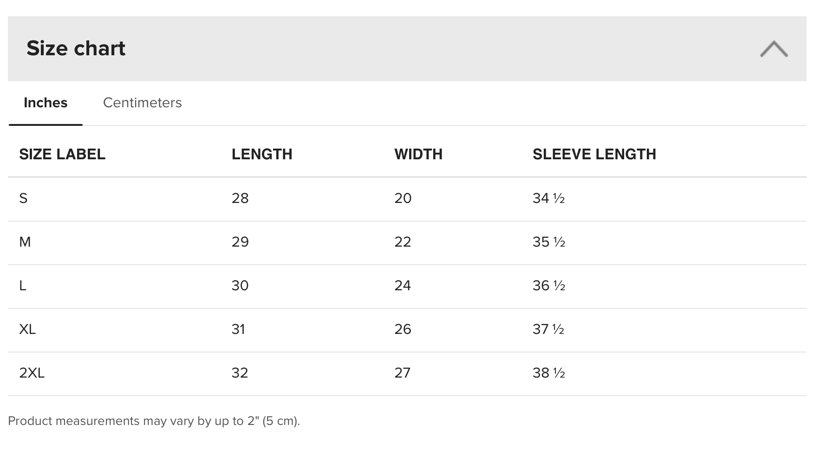Select the S size row label
821x457 pixels.
pos(23,198)
